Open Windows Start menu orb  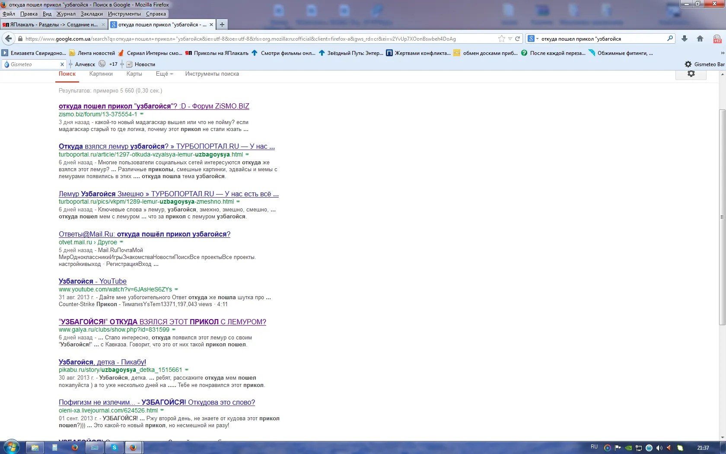(12, 447)
